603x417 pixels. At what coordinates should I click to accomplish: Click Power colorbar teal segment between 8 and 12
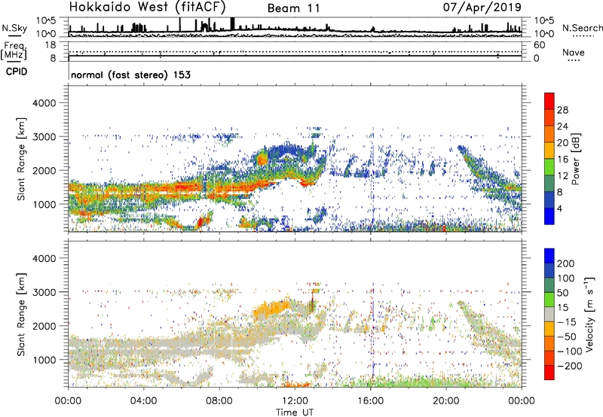point(549,184)
